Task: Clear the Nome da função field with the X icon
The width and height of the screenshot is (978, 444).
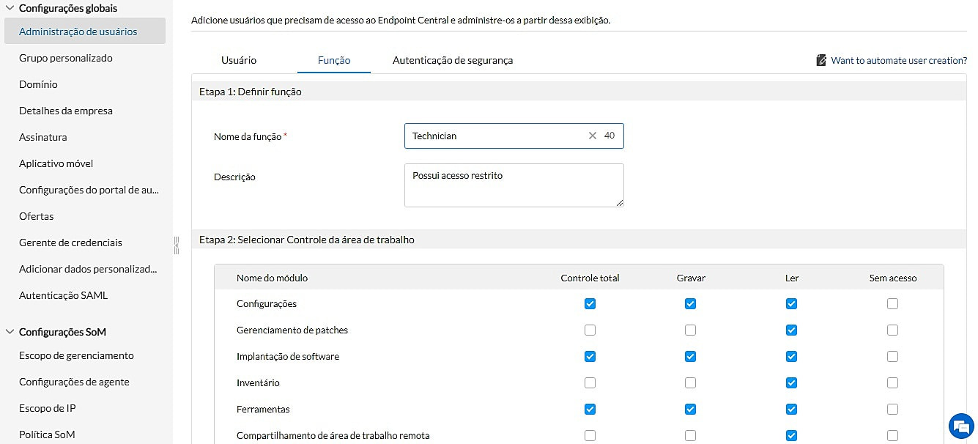Action: coord(593,136)
